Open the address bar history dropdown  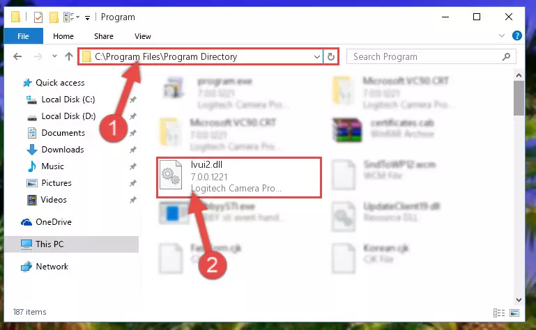[x=317, y=56]
